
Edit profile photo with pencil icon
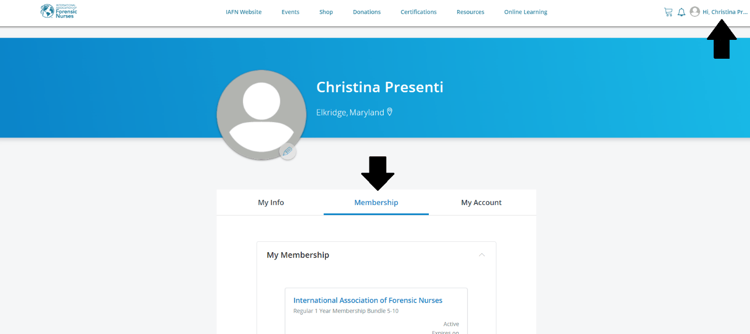pyautogui.click(x=287, y=152)
